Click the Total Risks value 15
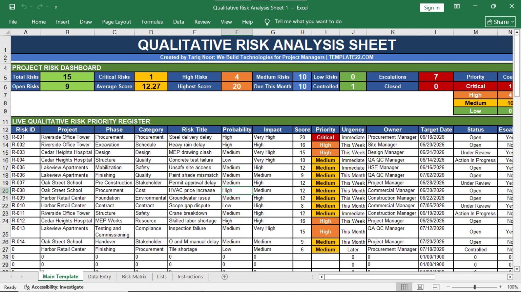Image resolution: width=521 pixels, height=292 pixels. 67,77
